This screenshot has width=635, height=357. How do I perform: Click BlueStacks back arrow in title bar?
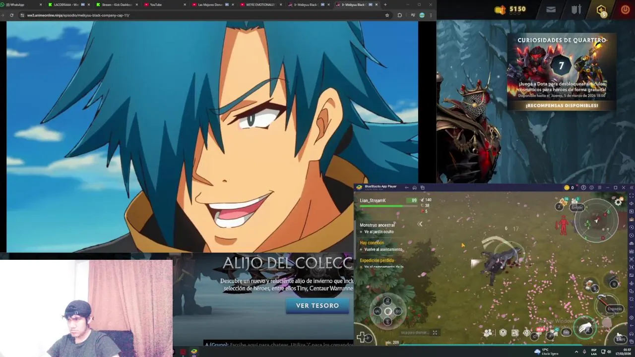pos(406,187)
